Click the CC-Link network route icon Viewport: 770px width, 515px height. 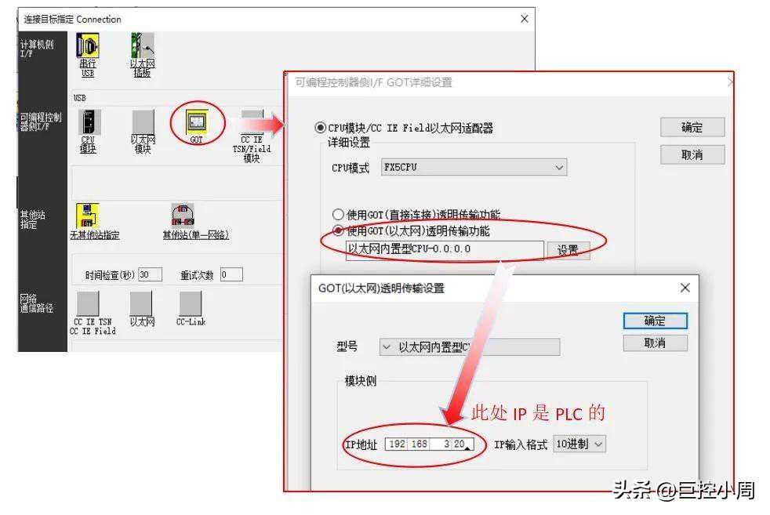[191, 303]
